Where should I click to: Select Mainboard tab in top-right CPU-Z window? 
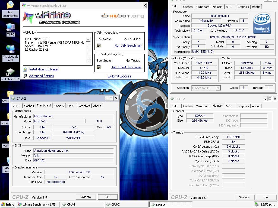[x=203, y=7]
